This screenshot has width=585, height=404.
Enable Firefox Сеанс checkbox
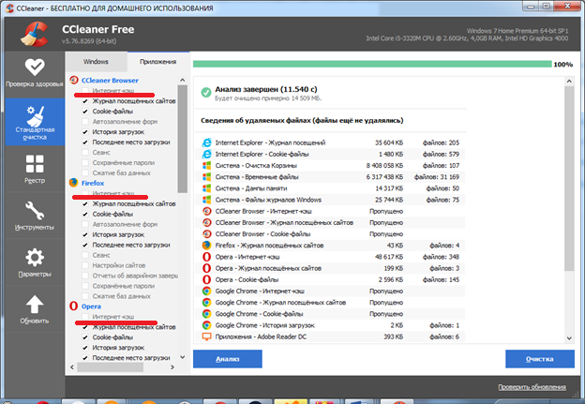pyautogui.click(x=85, y=255)
